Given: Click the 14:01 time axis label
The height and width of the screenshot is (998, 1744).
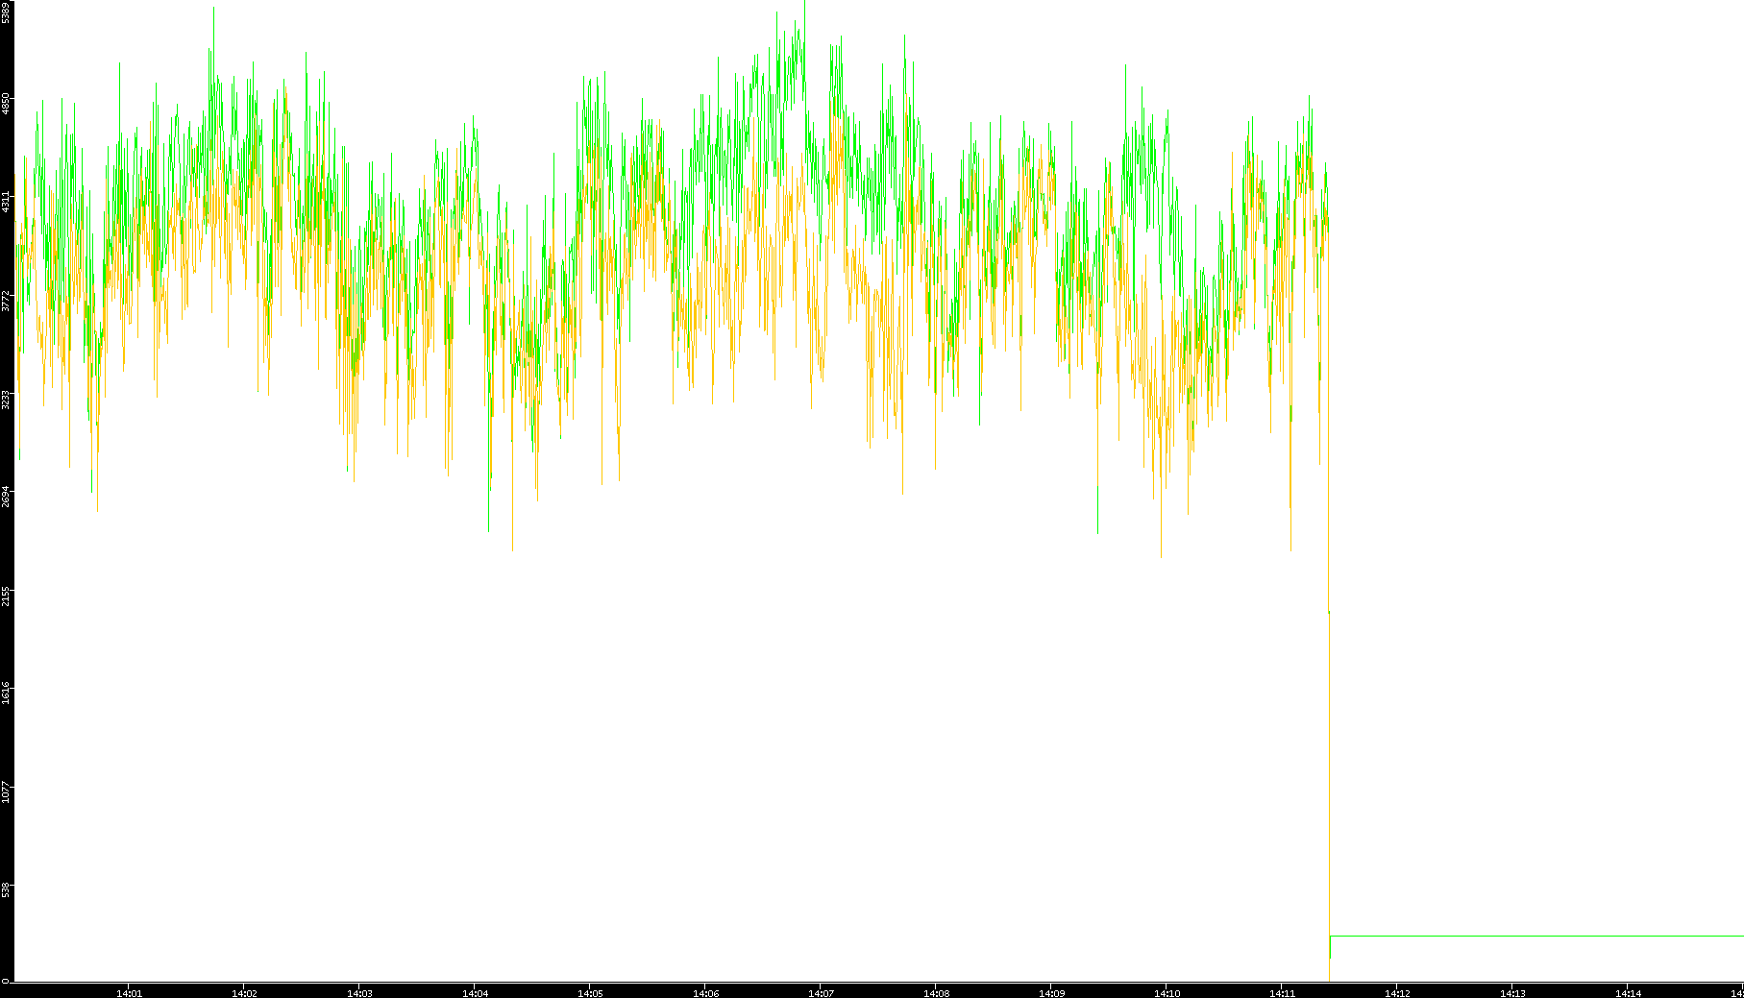Looking at the screenshot, I should (129, 993).
